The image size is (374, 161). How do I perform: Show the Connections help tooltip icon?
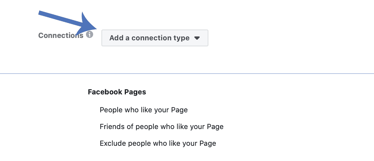click(90, 35)
